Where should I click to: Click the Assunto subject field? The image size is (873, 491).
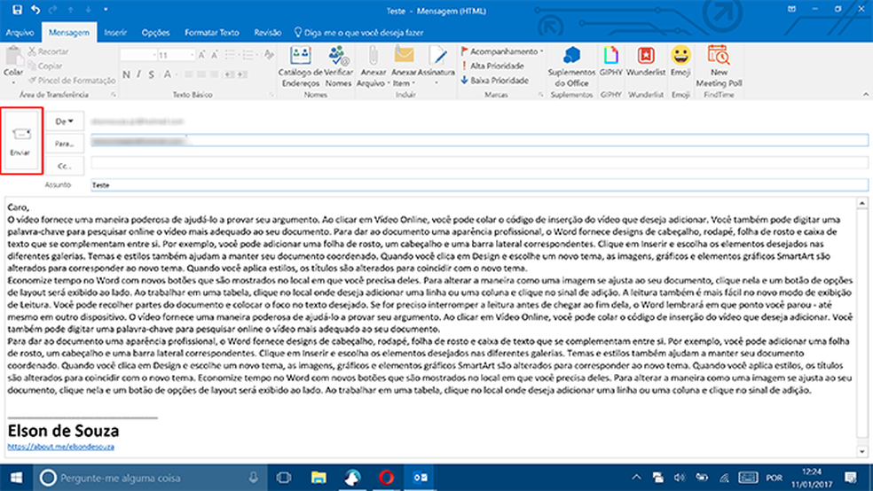tap(479, 186)
